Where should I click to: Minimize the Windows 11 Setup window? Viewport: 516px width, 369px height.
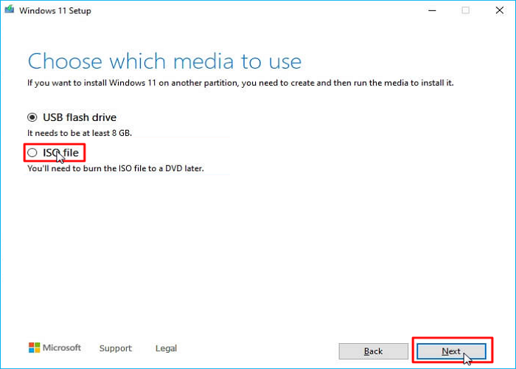click(x=432, y=10)
